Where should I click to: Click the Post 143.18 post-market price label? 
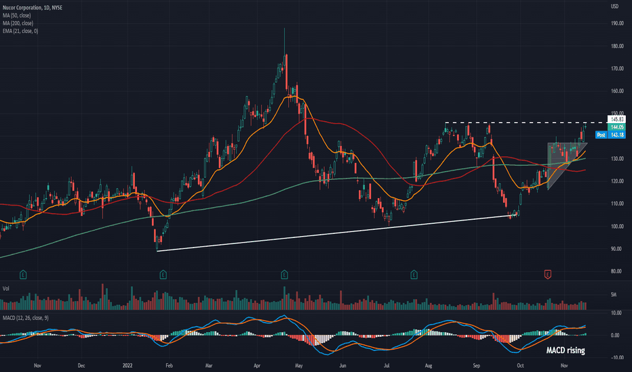pyautogui.click(x=610, y=135)
